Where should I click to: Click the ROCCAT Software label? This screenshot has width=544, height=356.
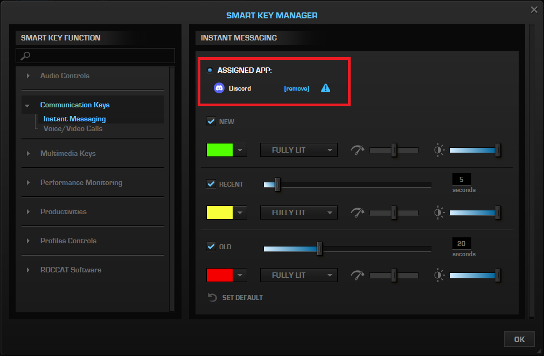pyautogui.click(x=71, y=270)
